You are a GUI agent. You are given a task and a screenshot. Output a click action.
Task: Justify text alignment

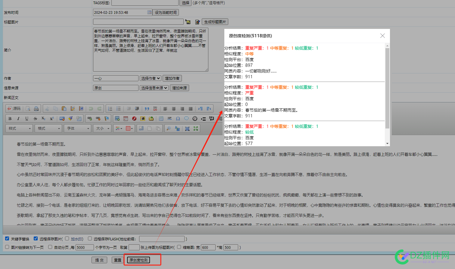click(191, 109)
